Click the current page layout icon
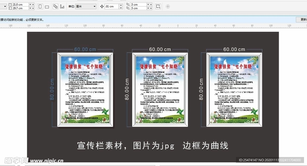Viewport: 307px width, 166px height. (62, 6)
